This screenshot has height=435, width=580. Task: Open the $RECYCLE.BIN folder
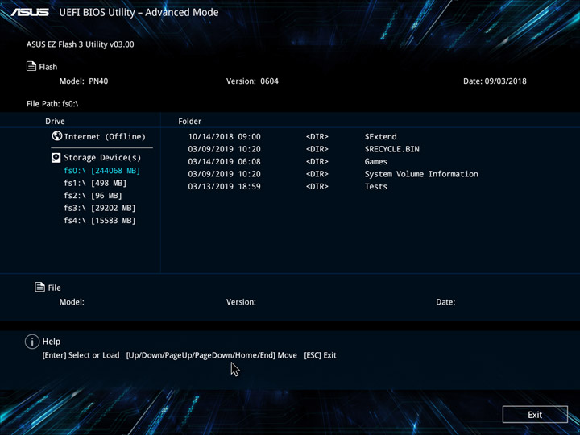(392, 149)
